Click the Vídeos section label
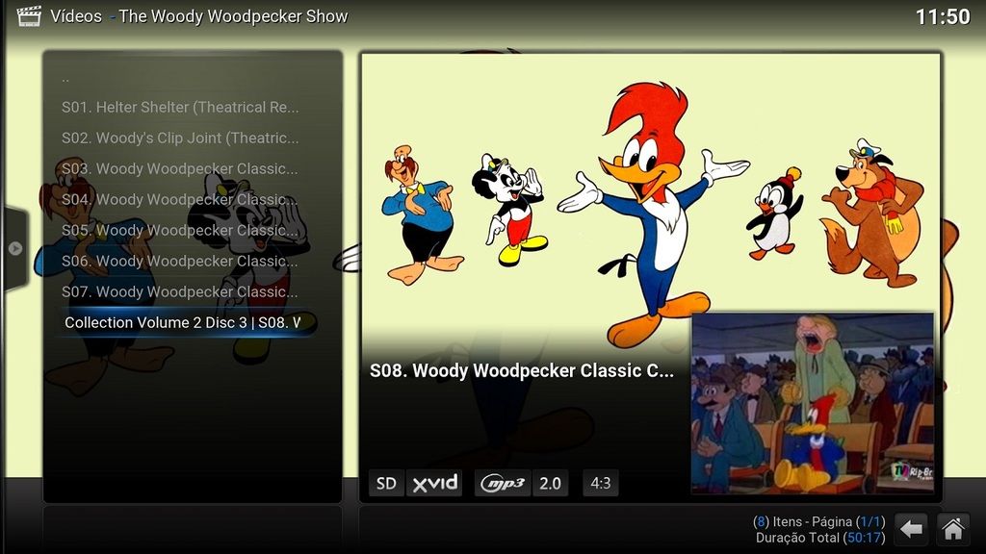 (76, 16)
